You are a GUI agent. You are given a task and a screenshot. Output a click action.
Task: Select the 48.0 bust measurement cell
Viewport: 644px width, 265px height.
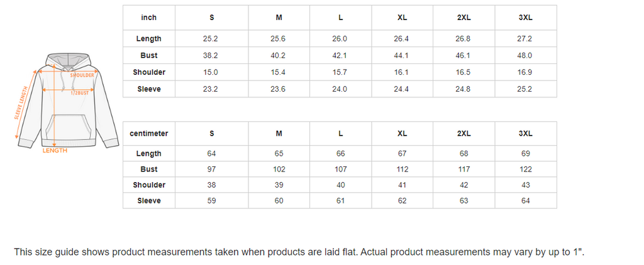click(x=525, y=55)
